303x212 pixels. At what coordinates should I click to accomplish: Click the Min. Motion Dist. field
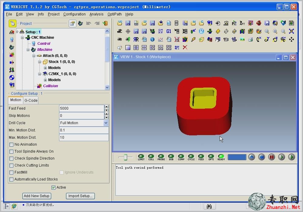(84, 130)
